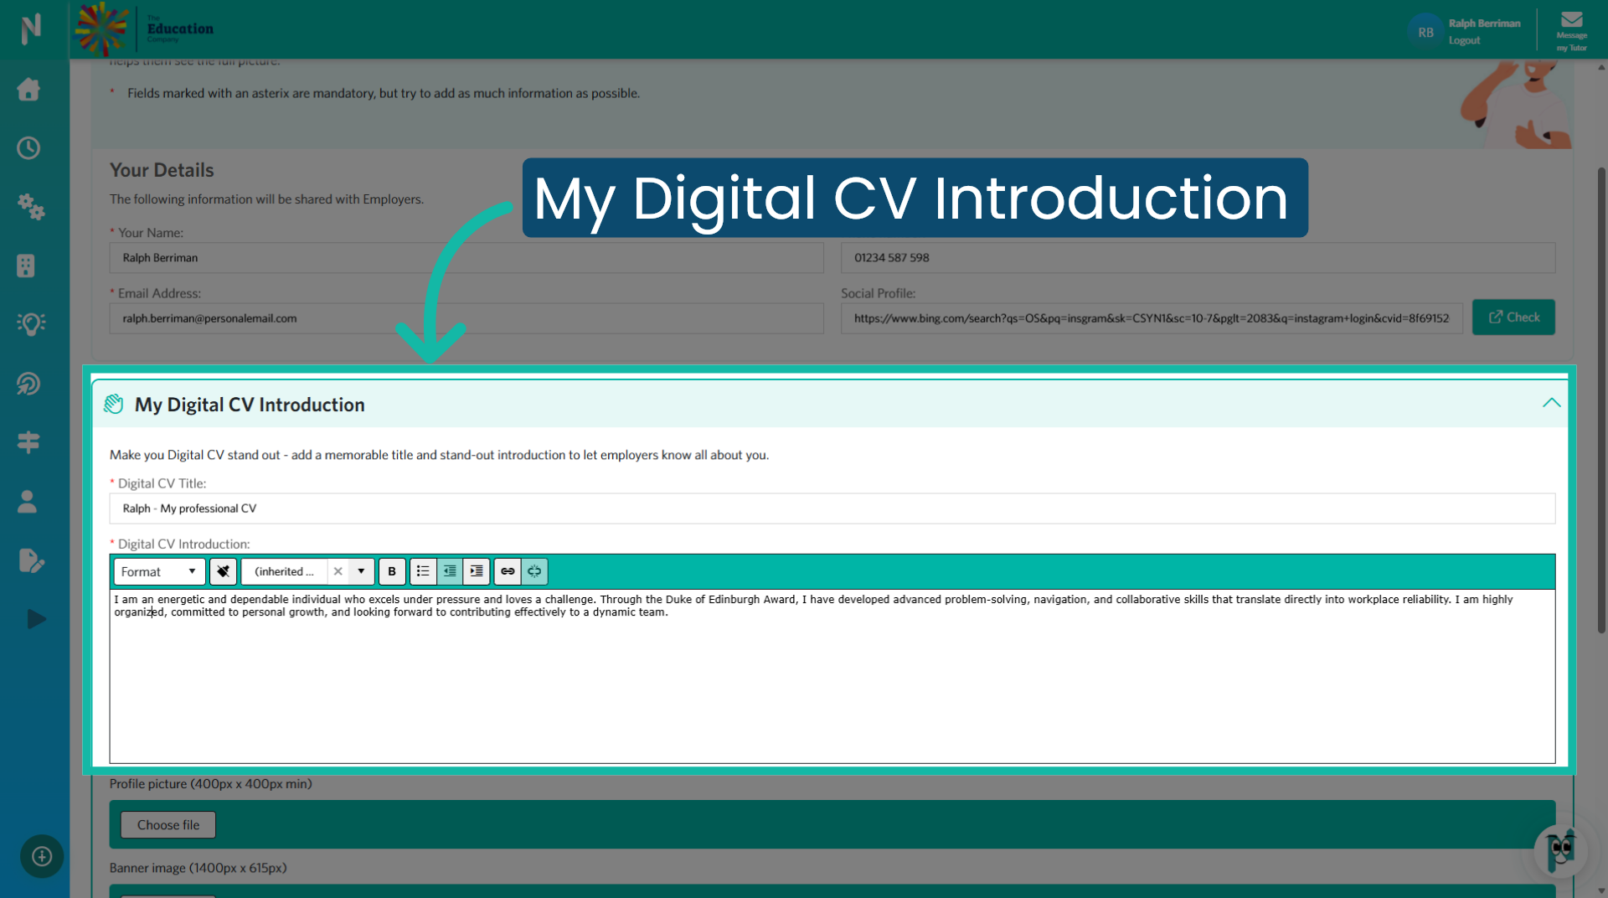Open the mascot help widget at bottom right
This screenshot has width=1608, height=898.
click(x=1560, y=851)
